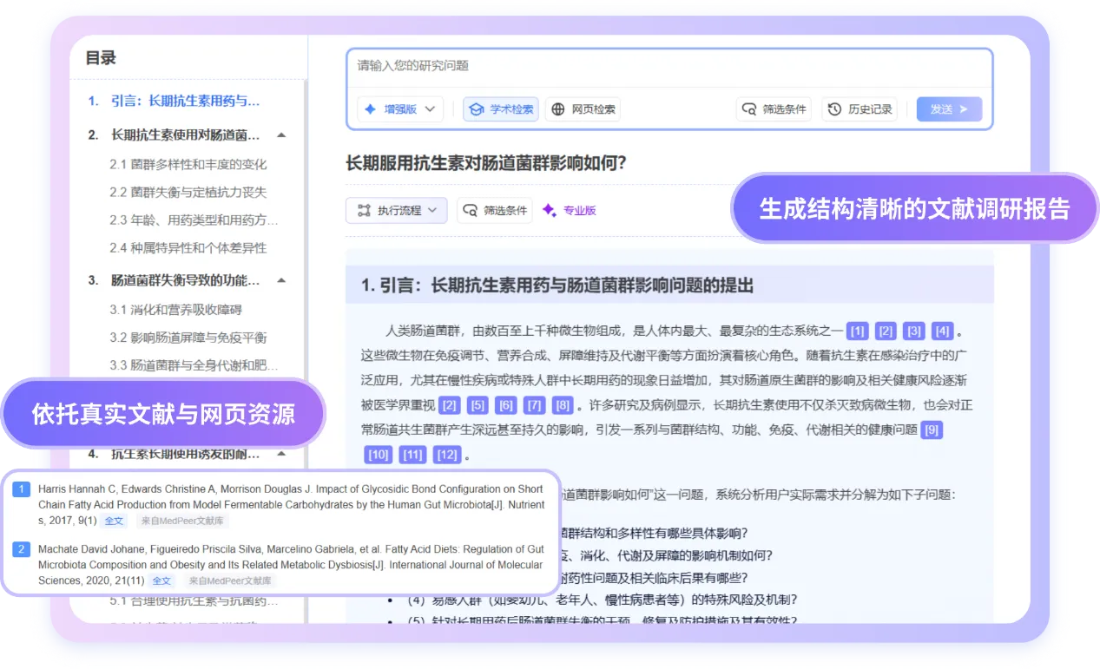Toggle 网页检索 search mode
This screenshot has height=669, width=1100.
coord(583,109)
